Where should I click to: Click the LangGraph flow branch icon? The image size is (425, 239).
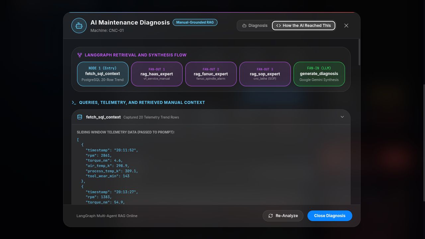(x=80, y=55)
